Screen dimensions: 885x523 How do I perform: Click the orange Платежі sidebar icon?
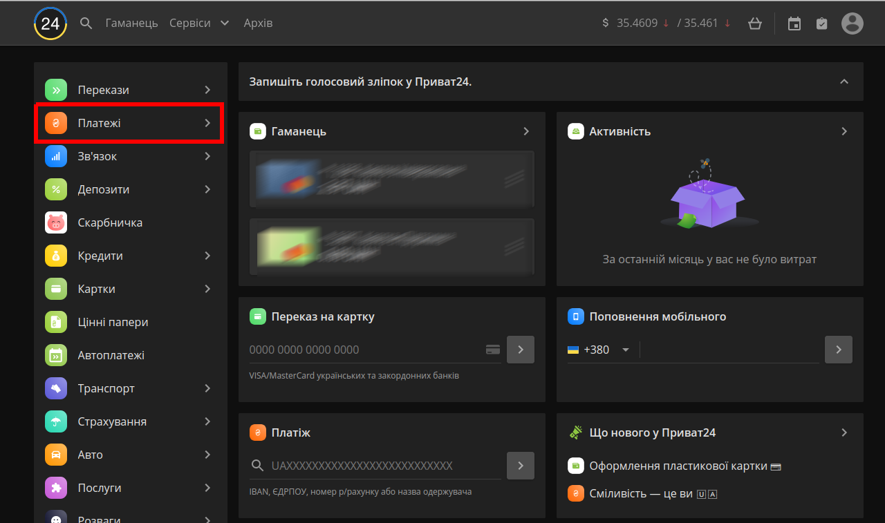[x=56, y=123]
